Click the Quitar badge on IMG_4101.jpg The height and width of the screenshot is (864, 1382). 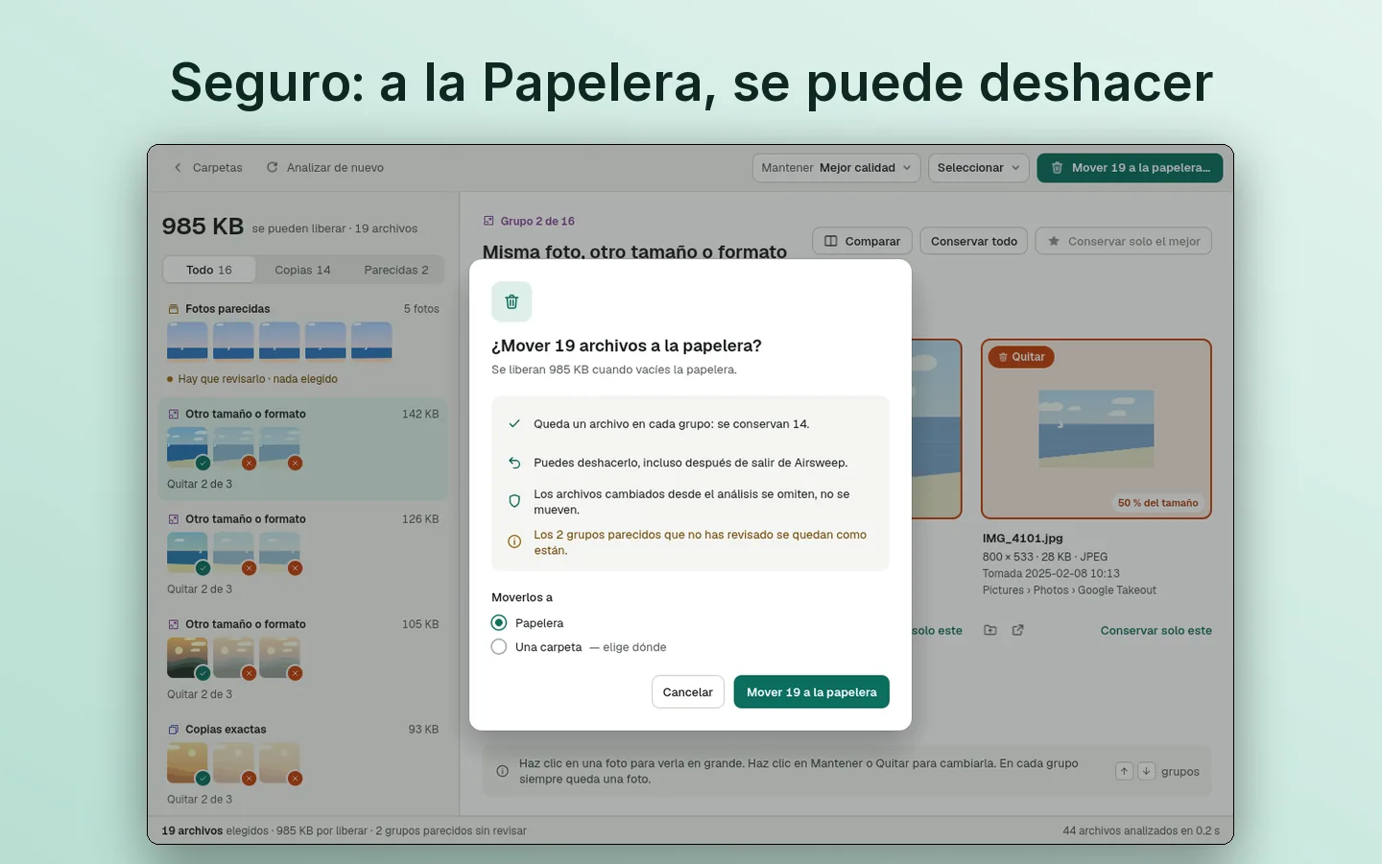pyautogui.click(x=1021, y=357)
